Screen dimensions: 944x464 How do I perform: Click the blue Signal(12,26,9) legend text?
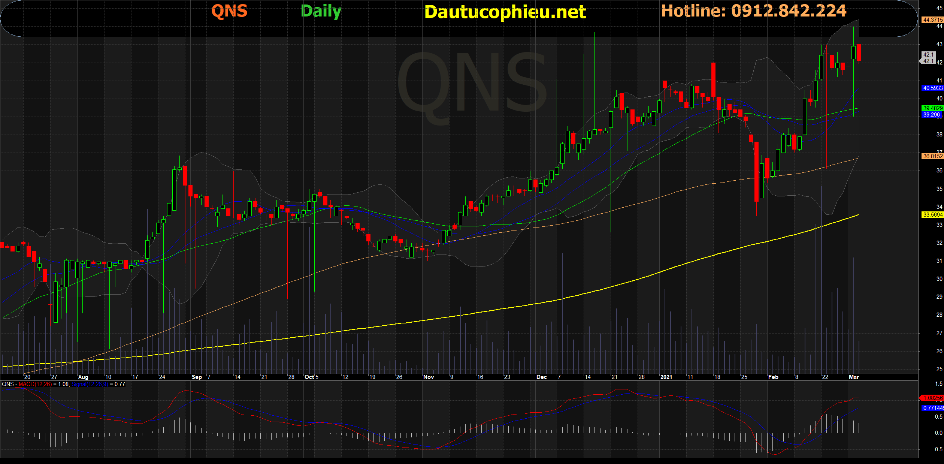pyautogui.click(x=90, y=384)
